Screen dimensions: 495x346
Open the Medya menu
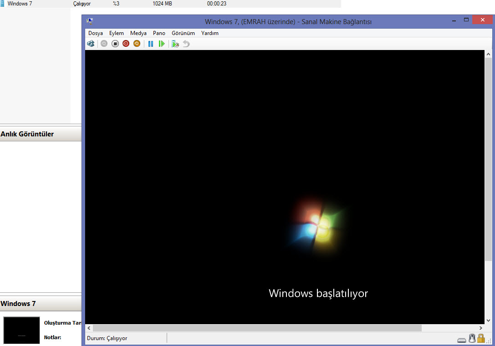click(x=138, y=33)
